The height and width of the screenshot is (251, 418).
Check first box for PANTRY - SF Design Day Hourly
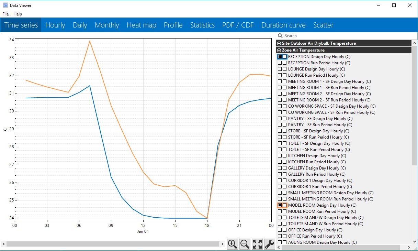[x=280, y=119]
